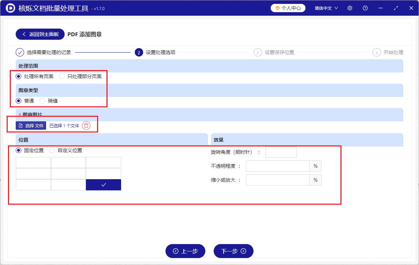Click the help question mark icon
Viewport: 419px width, 265px height.
click(x=365, y=8)
